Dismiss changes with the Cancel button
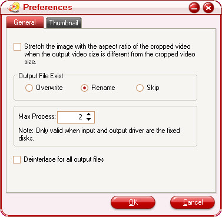This screenshot has height=217, width=222. point(193,202)
